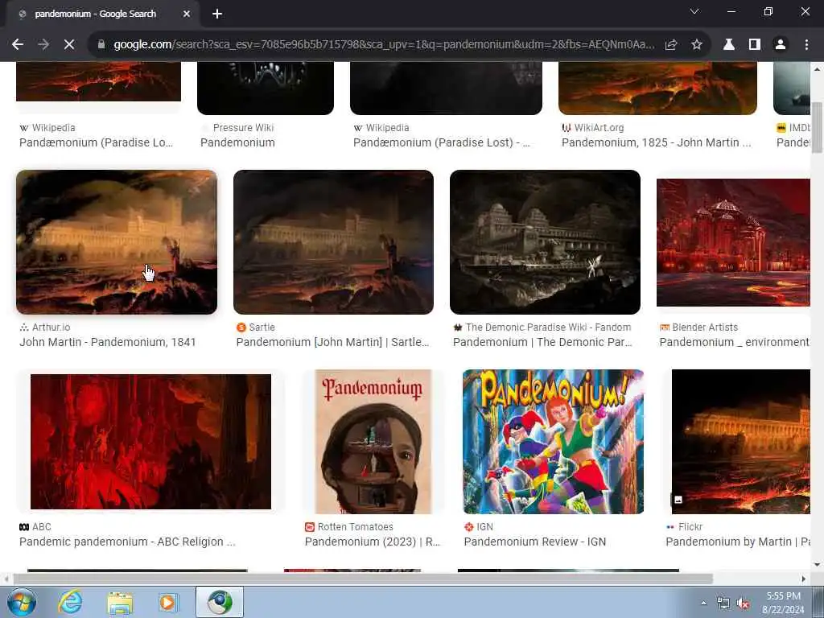Stop loading the page
824x618 pixels.
coord(69,45)
